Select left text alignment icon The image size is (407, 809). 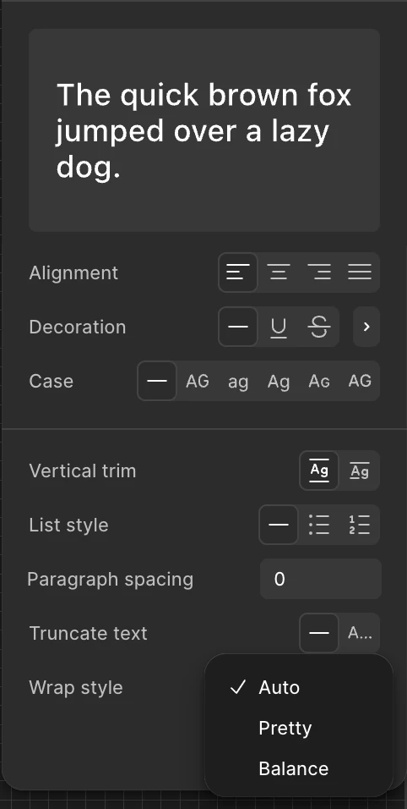(238, 272)
